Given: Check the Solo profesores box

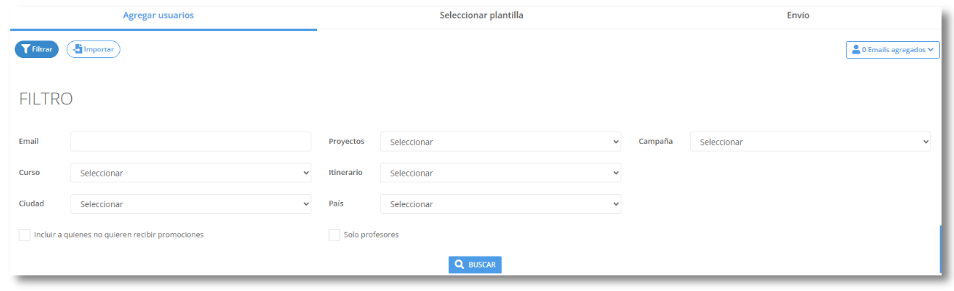Looking at the screenshot, I should [334, 235].
